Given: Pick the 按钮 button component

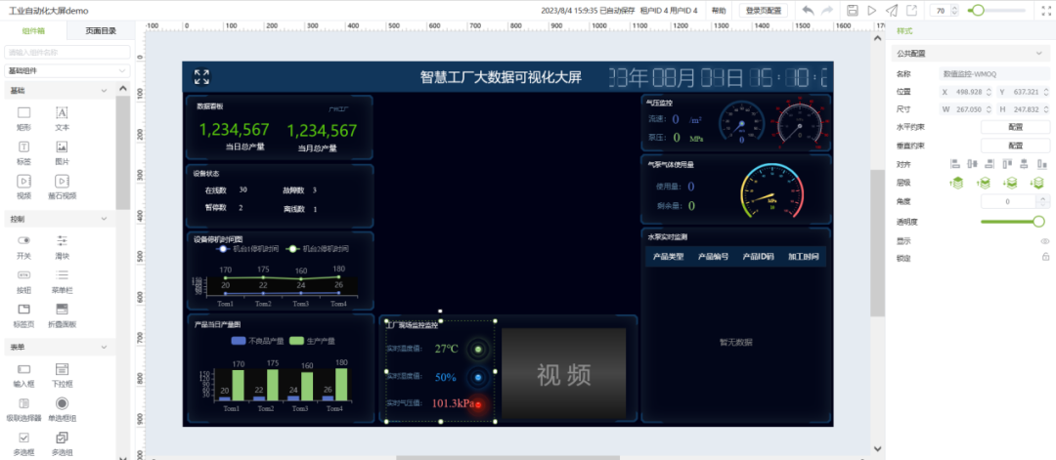Looking at the screenshot, I should click(x=23, y=282).
